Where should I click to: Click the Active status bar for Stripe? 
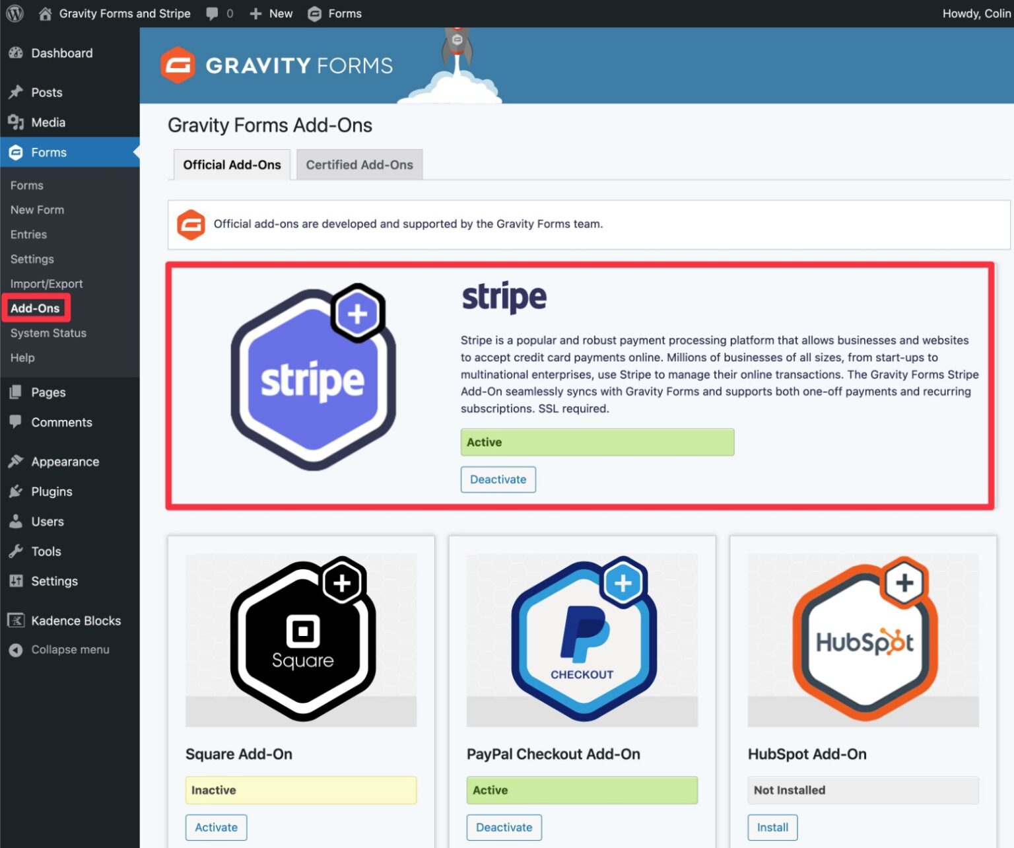[x=597, y=442]
